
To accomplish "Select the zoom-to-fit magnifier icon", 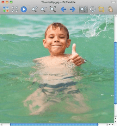I will click(52, 9).
